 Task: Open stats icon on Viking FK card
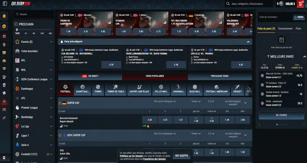109,22
